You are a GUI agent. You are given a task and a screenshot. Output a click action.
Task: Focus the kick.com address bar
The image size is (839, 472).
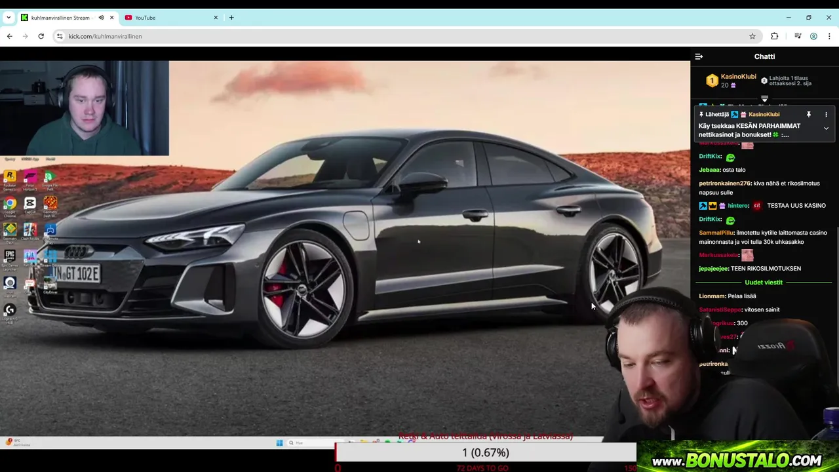[406, 36]
